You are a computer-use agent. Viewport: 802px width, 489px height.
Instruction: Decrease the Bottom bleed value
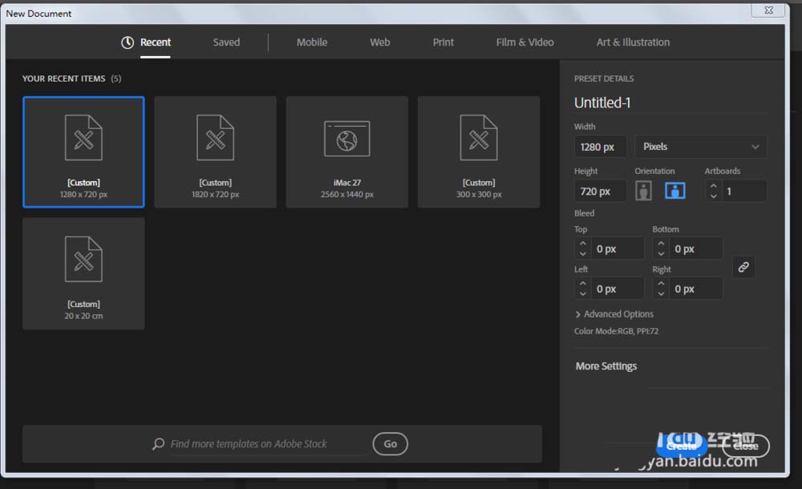point(661,253)
